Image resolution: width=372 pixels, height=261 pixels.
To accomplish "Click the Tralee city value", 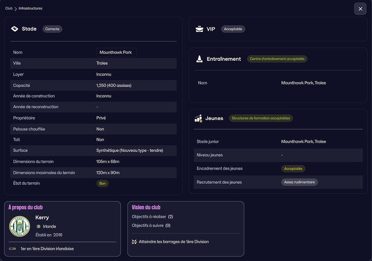I will tap(102, 63).
